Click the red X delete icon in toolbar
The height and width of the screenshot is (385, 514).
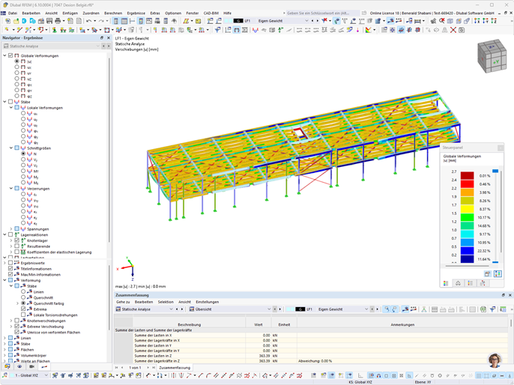(x=453, y=30)
